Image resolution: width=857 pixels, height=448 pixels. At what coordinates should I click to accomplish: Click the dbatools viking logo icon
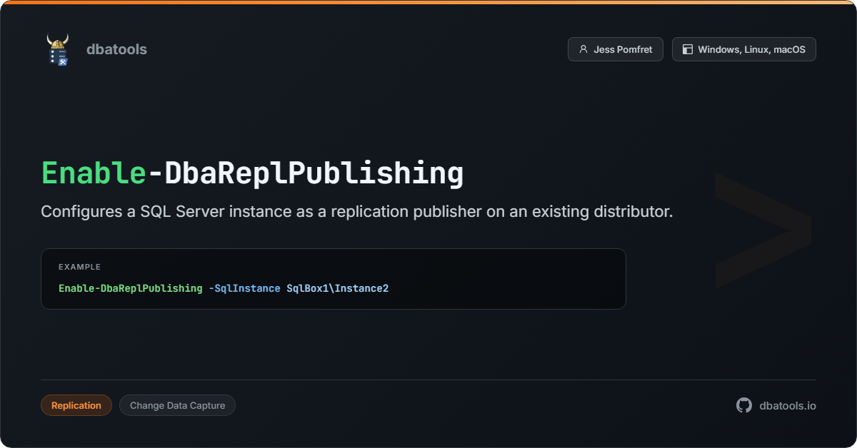[x=58, y=49]
